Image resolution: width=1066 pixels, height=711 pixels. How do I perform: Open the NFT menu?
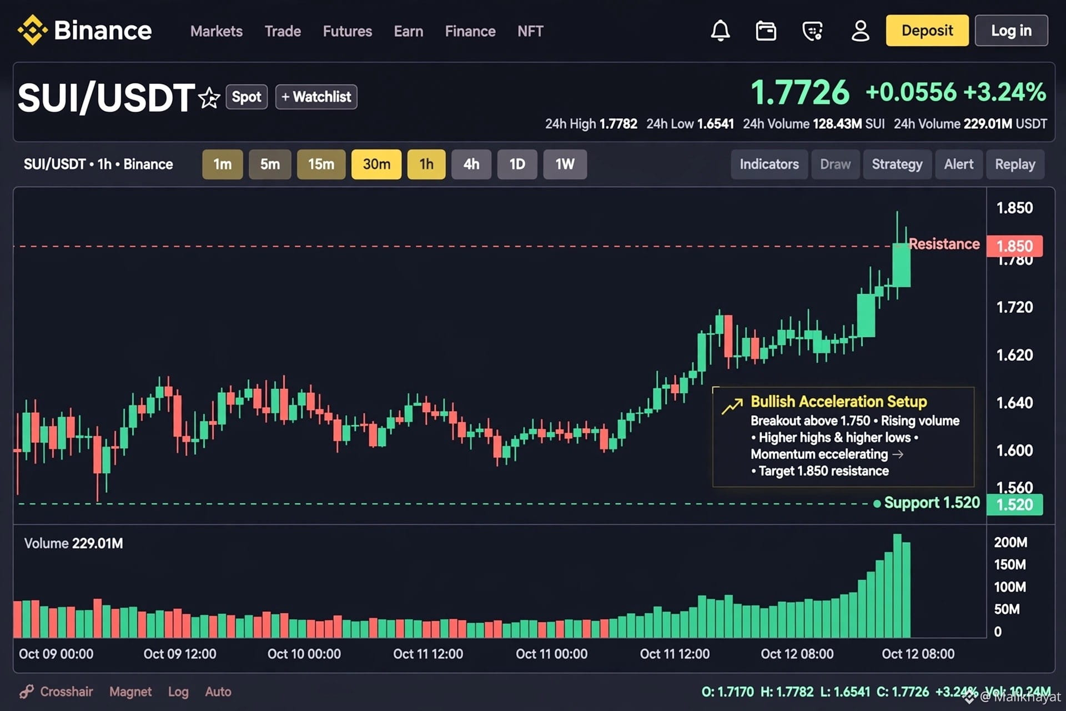(x=530, y=31)
